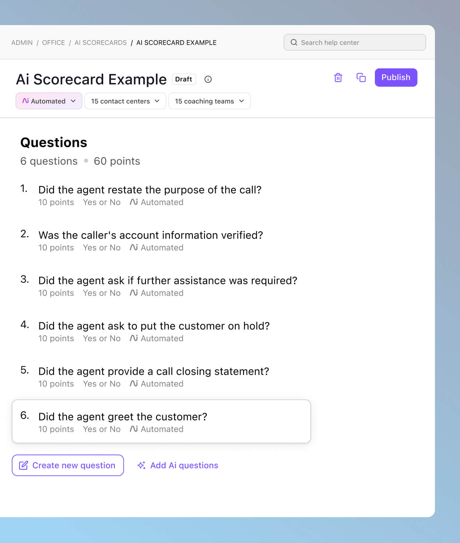Click the magnifier icon in help search
The height and width of the screenshot is (543, 460).
tap(294, 42)
